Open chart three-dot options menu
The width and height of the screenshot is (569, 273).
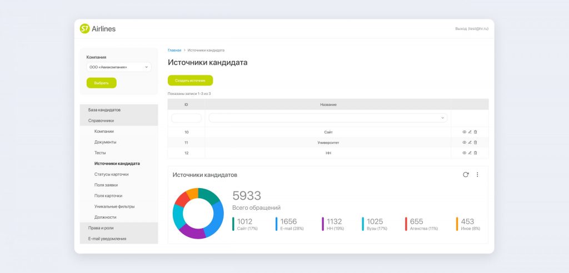[477, 175]
